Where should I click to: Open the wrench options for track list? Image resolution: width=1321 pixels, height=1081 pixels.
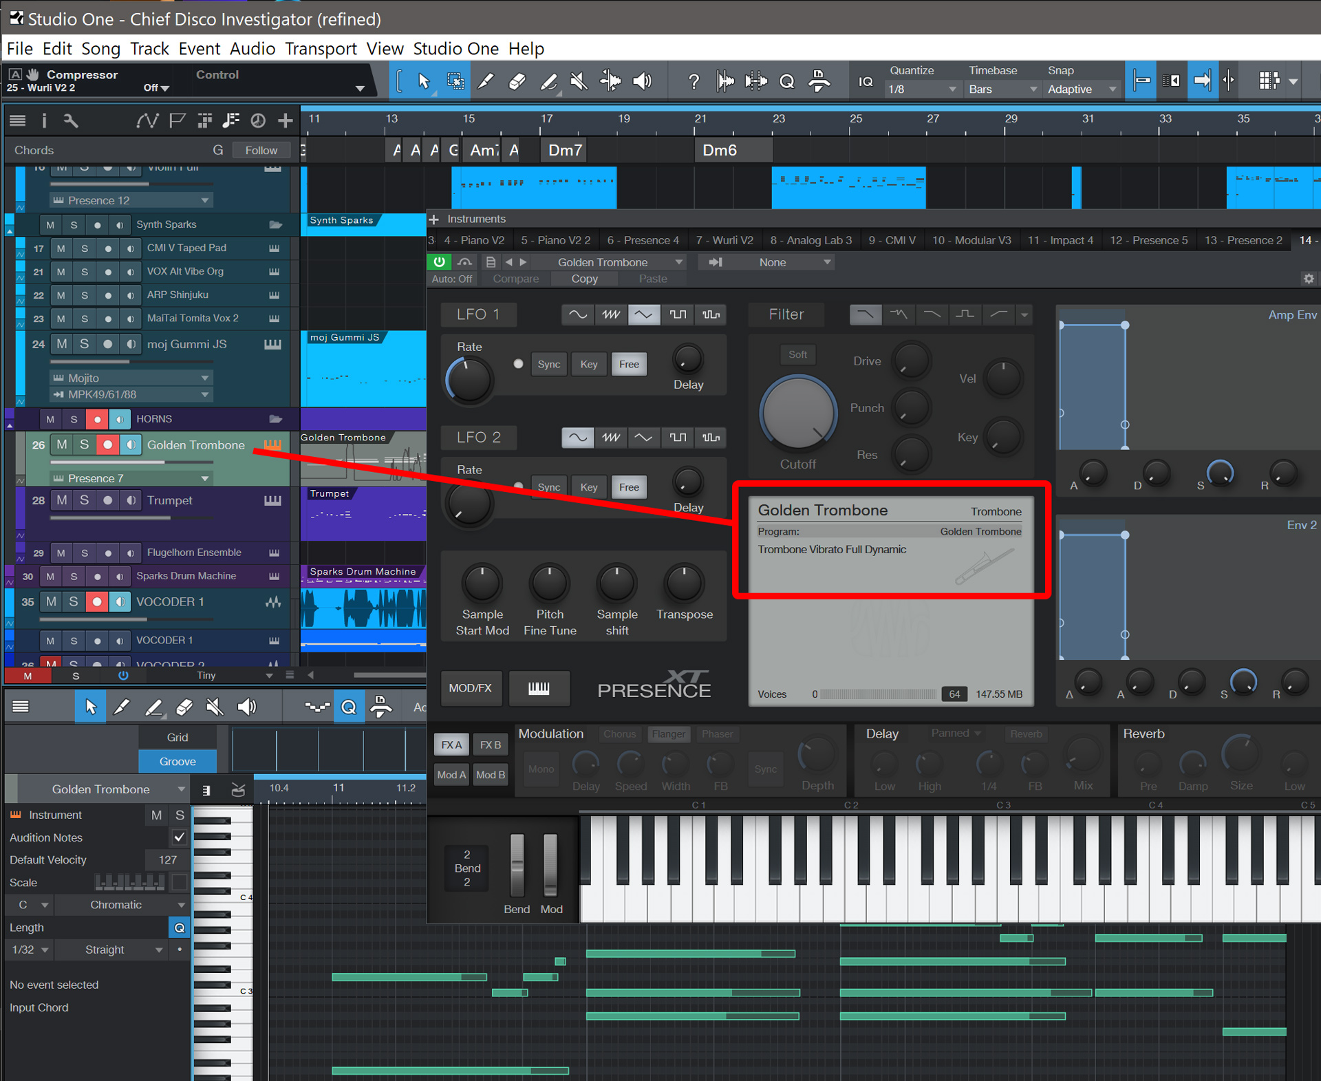[x=71, y=121]
